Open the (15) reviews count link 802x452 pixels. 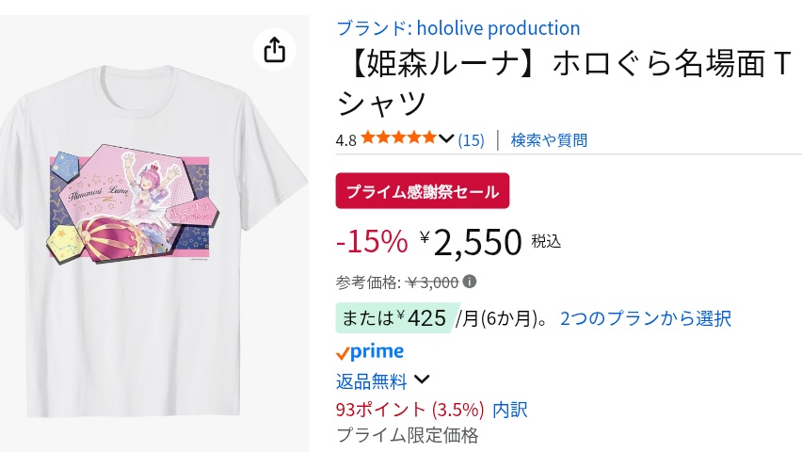471,140
